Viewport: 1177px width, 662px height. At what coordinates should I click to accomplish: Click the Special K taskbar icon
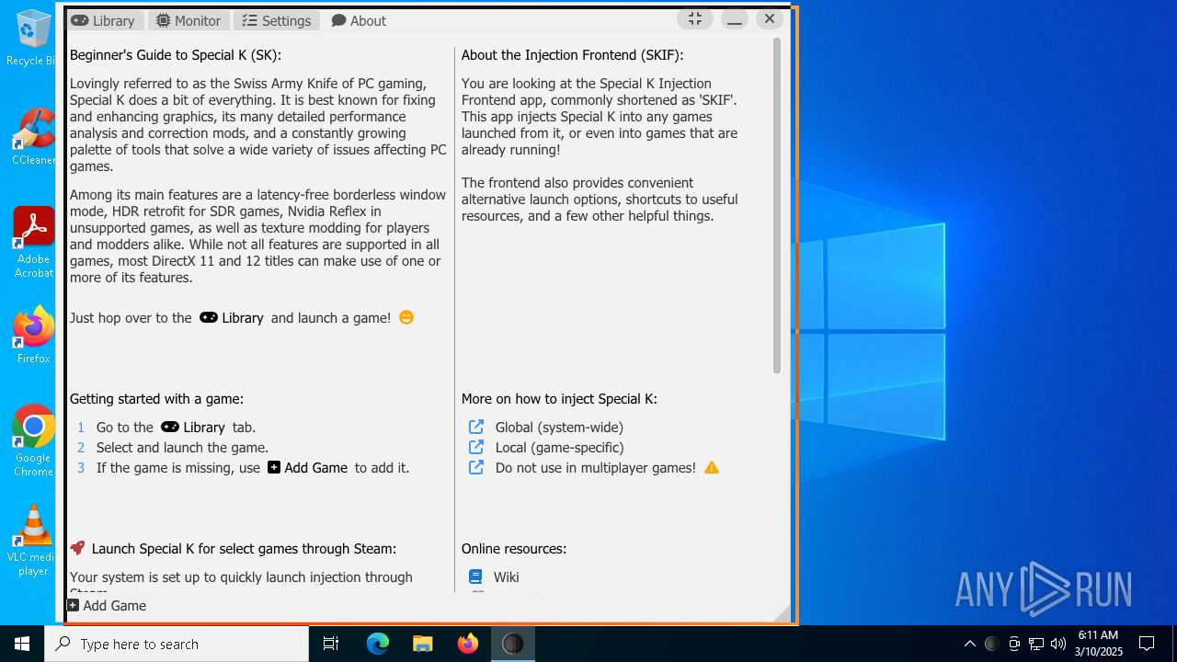[513, 644]
